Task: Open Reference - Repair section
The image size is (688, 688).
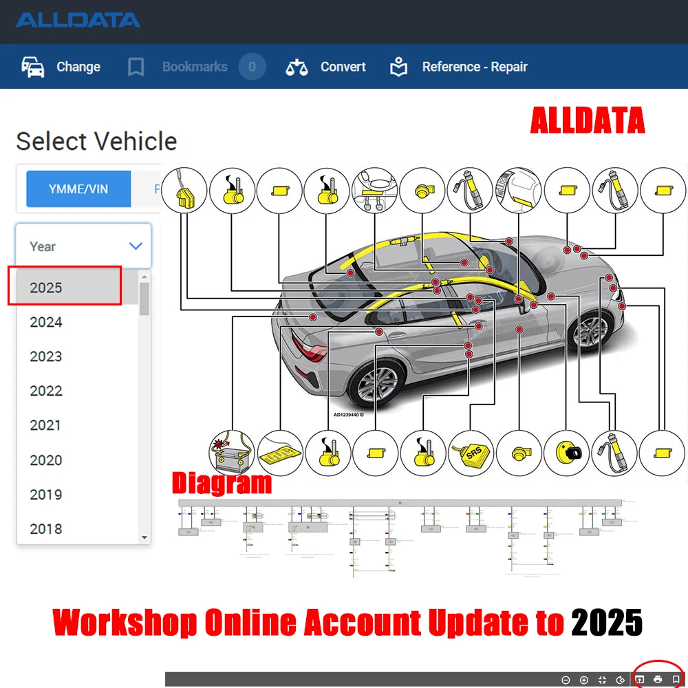Action: (x=458, y=67)
